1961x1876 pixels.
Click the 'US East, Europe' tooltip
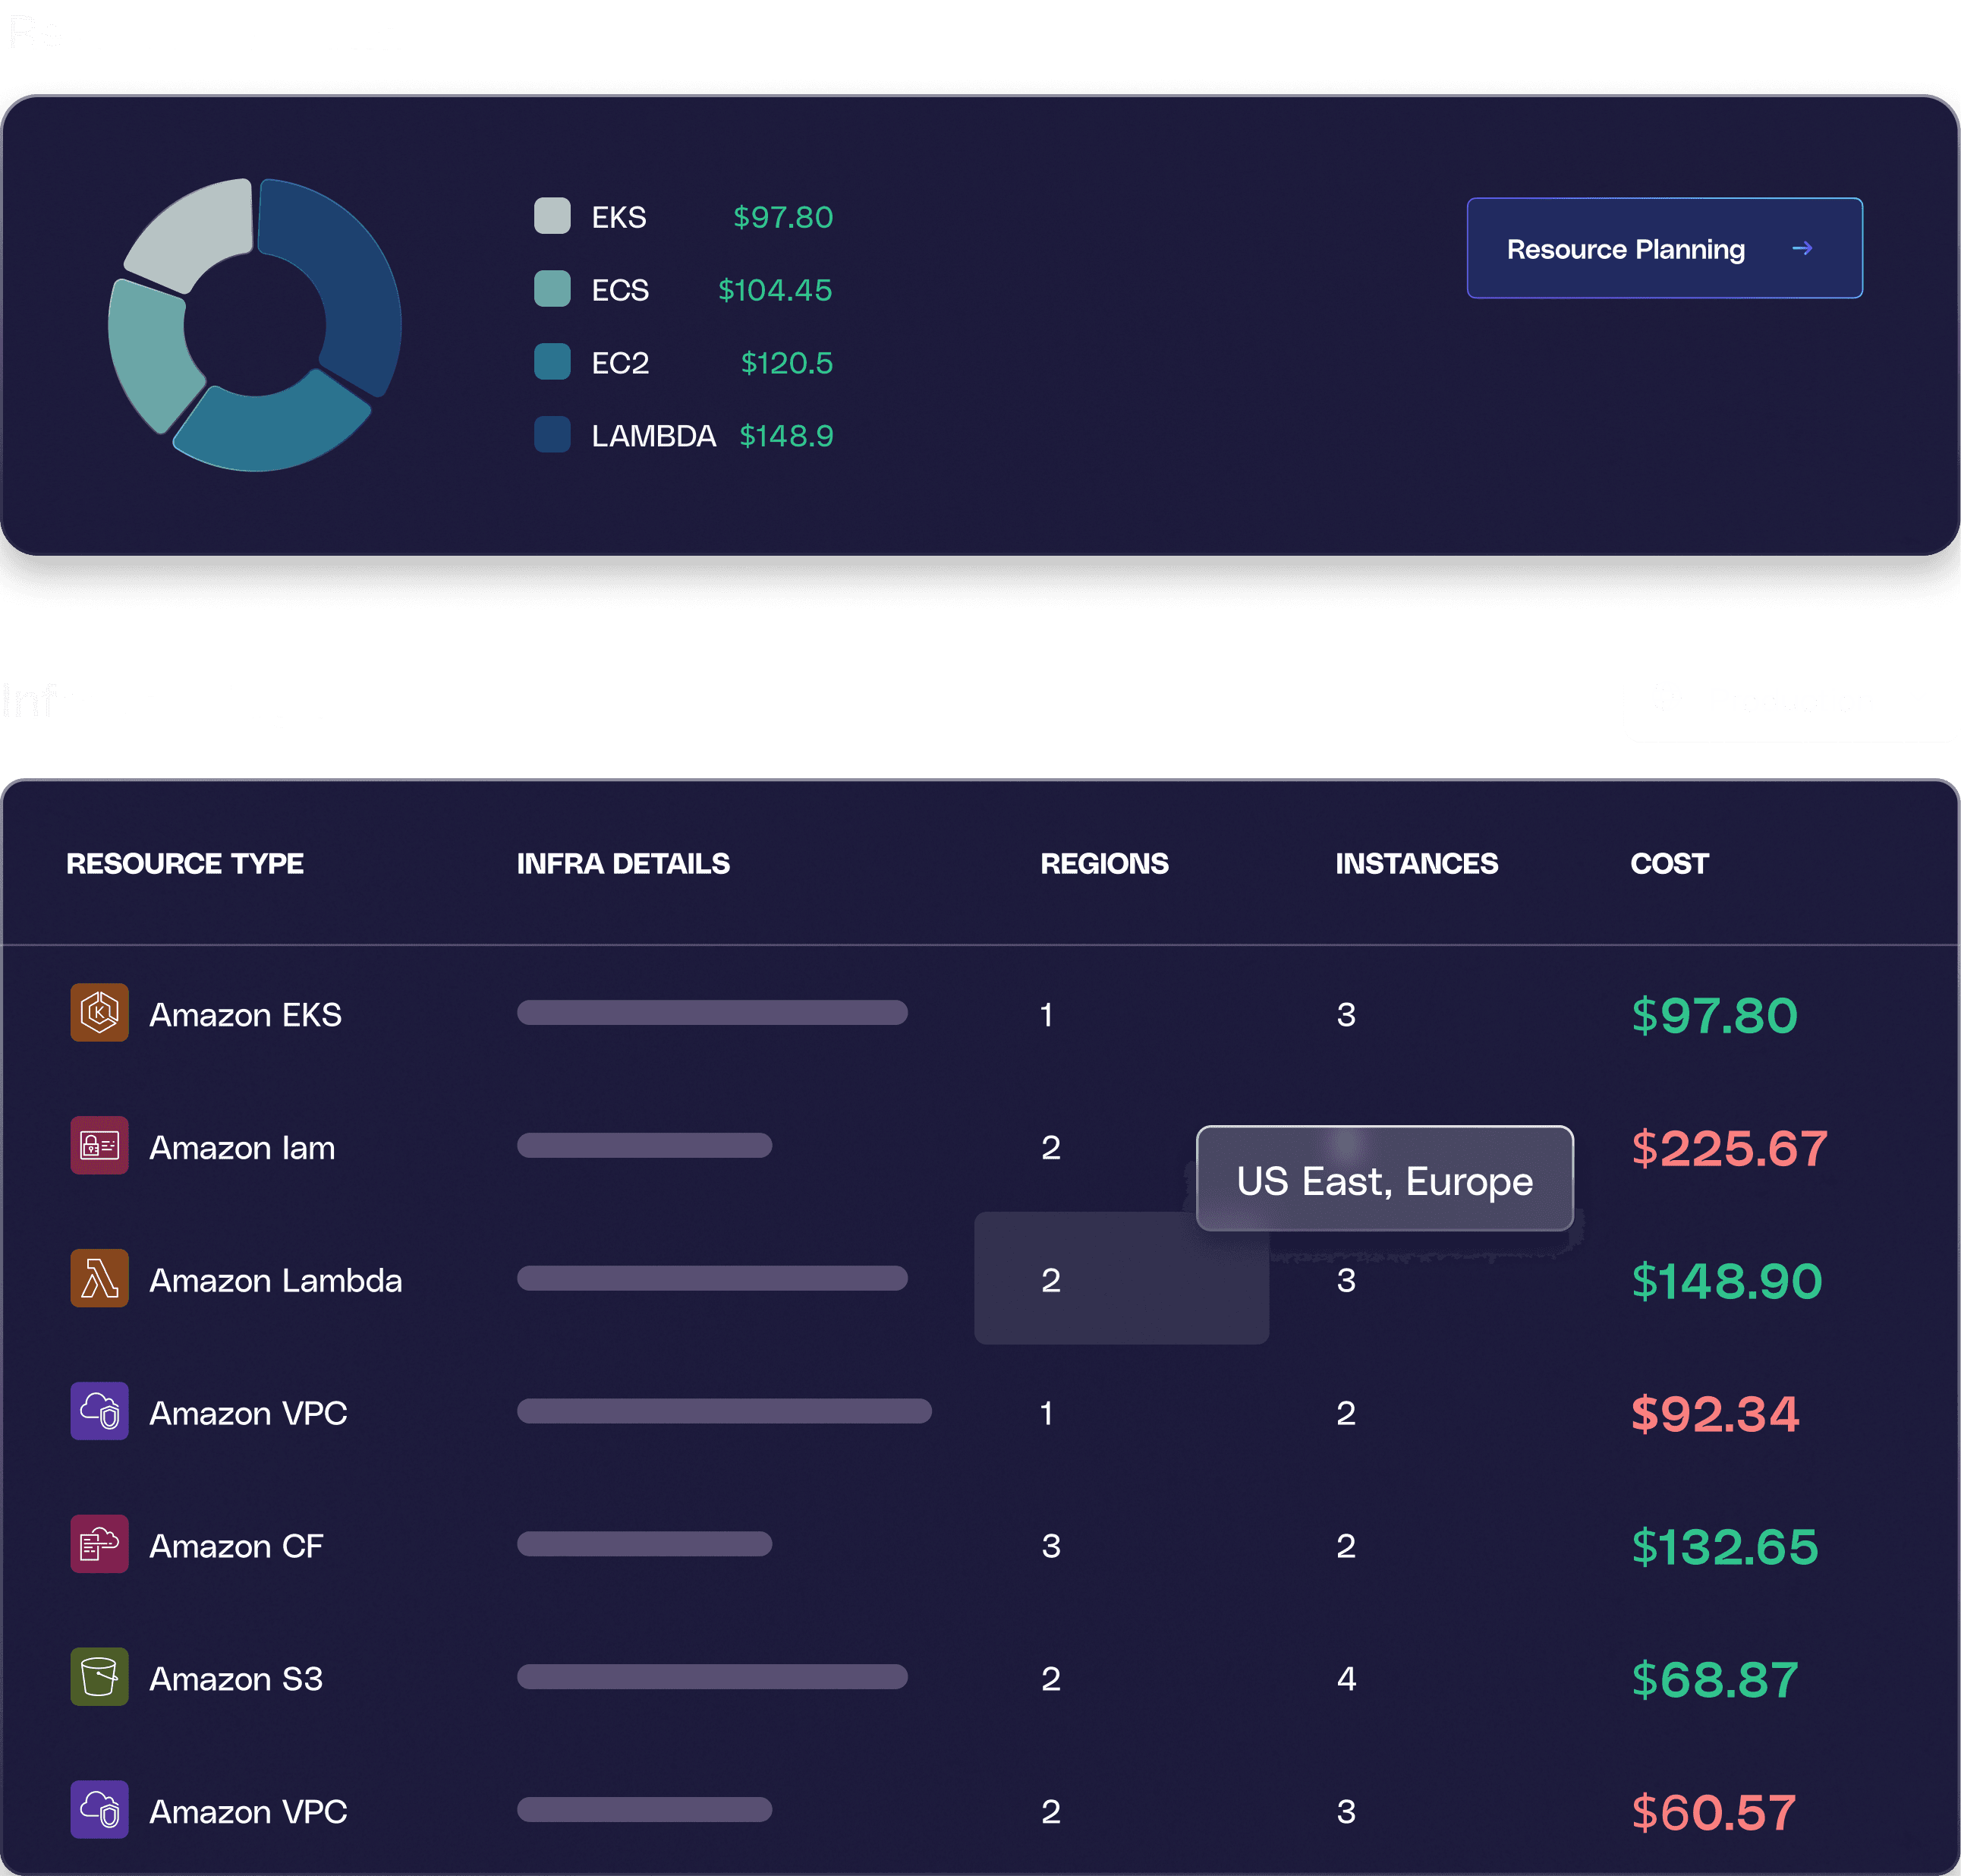coord(1384,1179)
